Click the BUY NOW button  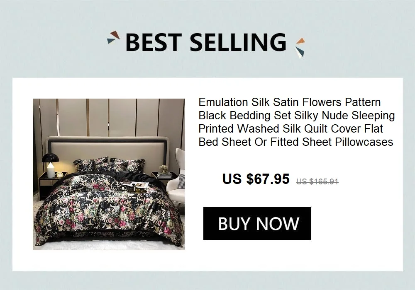257,224
